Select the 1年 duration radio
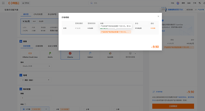Image resolution: width=205 pixels, height=111 pixels. tap(54, 109)
